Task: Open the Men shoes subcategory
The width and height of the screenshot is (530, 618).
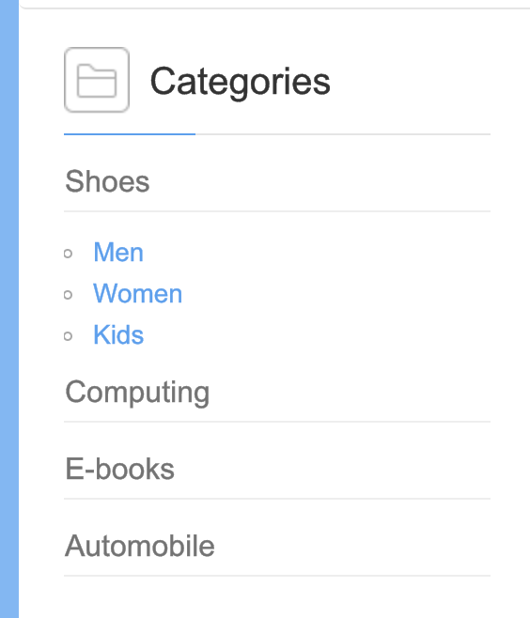Action: 118,252
